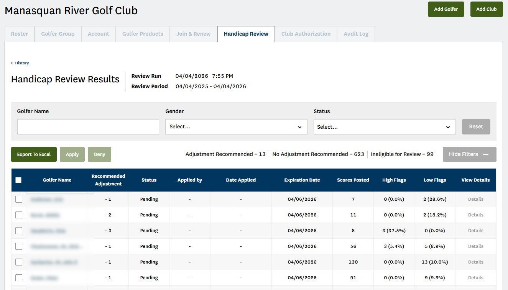Click the '13 (10.0%)' low flags cell
The image size is (508, 290).
(x=435, y=262)
